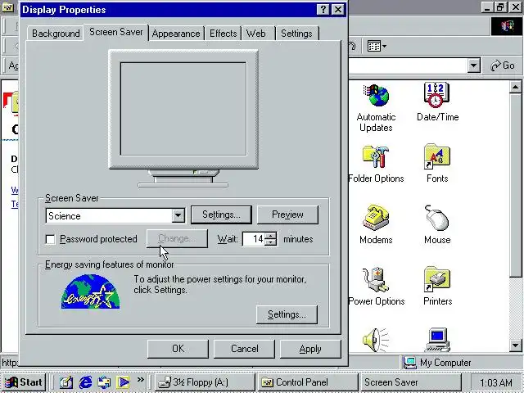The width and height of the screenshot is (524, 393).
Task: Expand more Quick Launch icons chevron
Action: click(140, 379)
